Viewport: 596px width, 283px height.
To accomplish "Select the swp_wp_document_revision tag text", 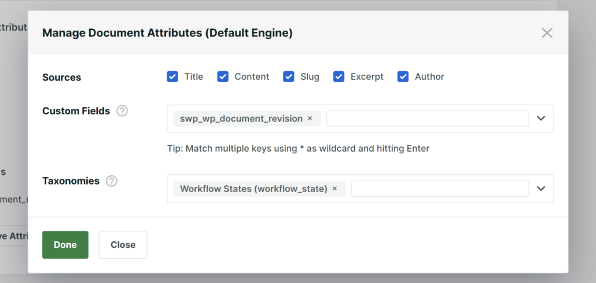I will (241, 119).
